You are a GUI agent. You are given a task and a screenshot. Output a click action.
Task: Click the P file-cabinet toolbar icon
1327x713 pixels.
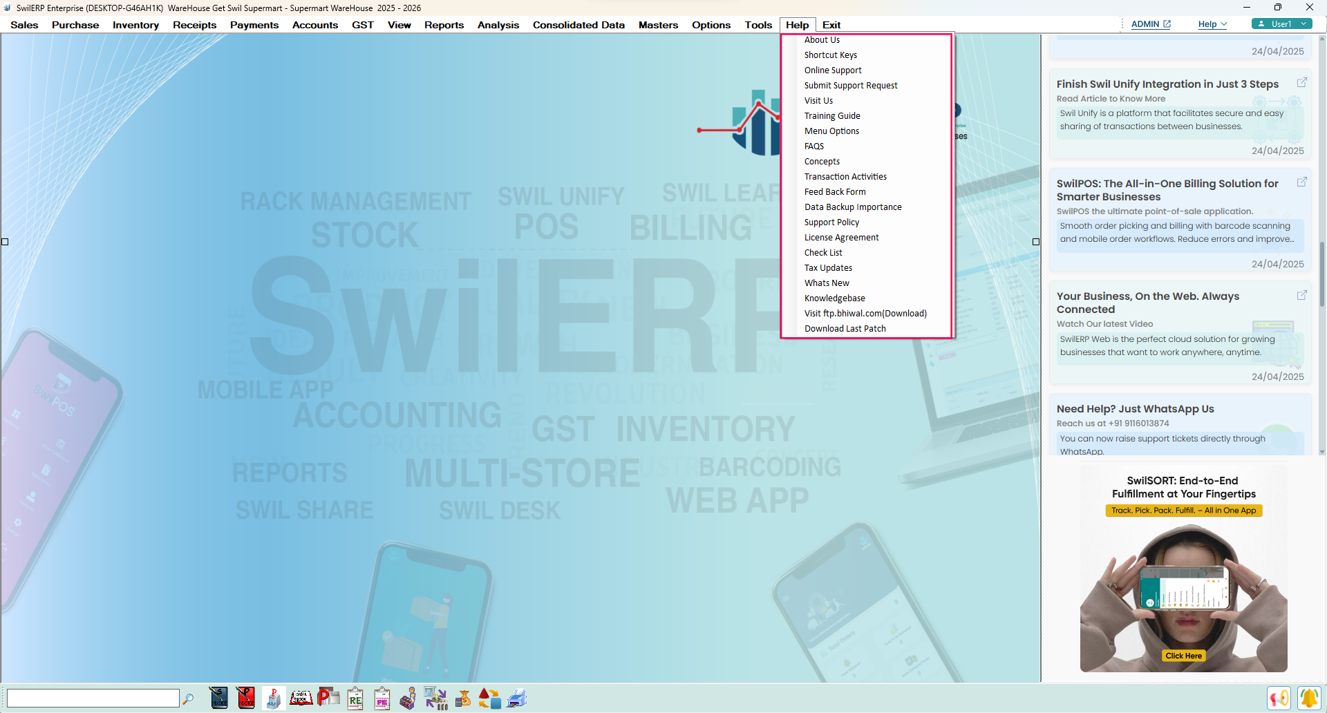coord(274,698)
